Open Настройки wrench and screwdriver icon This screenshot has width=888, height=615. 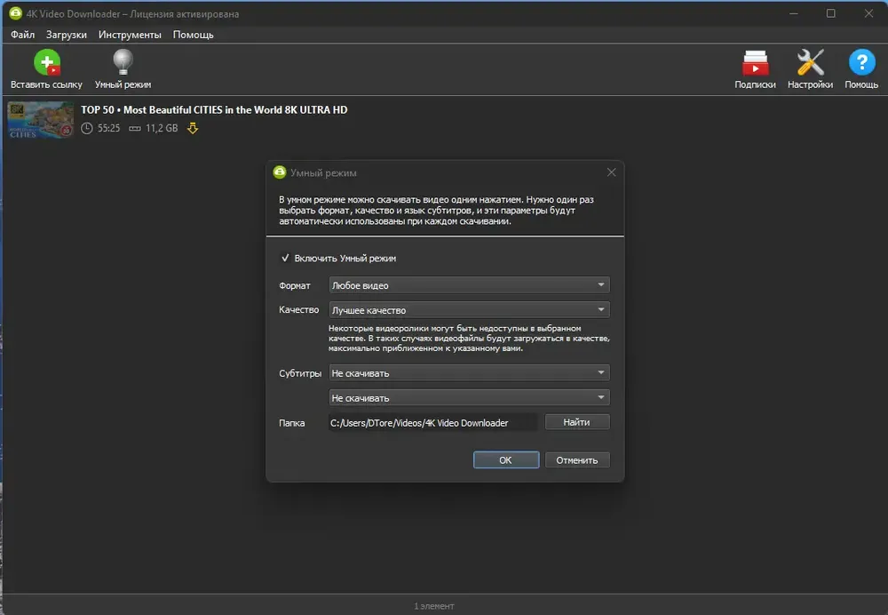(x=810, y=62)
